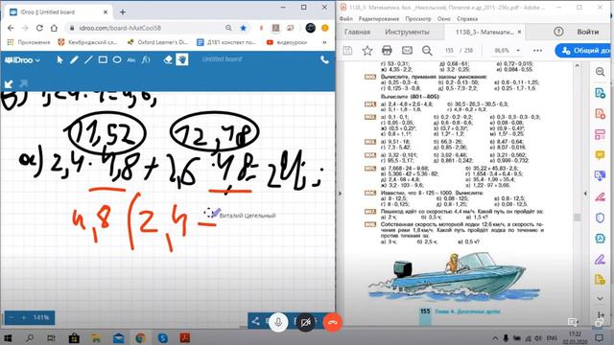614x345 pixels.
Task: Bookmark this page with the star icon
Action: click(x=243, y=28)
